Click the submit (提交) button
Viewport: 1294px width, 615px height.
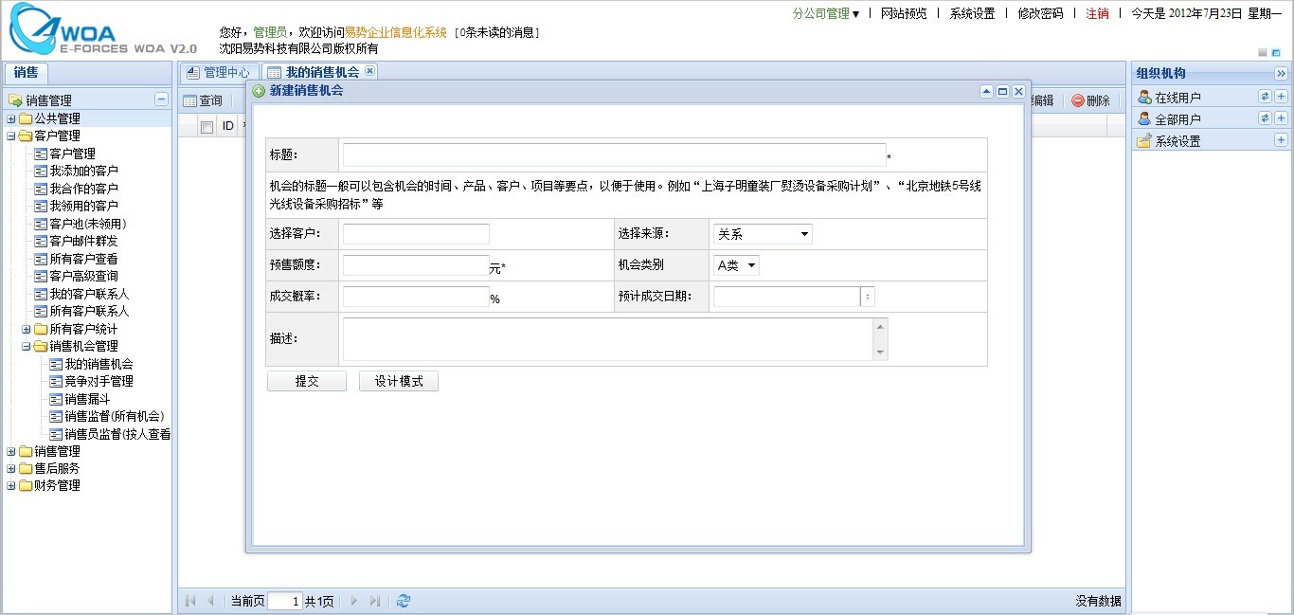[307, 381]
